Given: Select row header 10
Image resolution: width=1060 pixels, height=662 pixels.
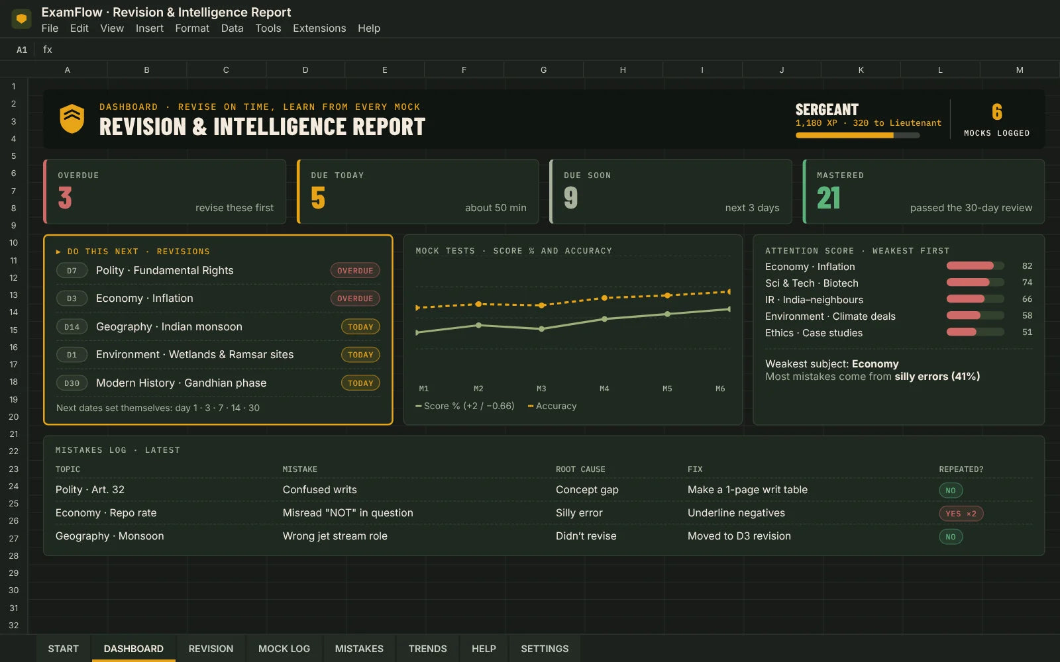Looking at the screenshot, I should (x=13, y=243).
